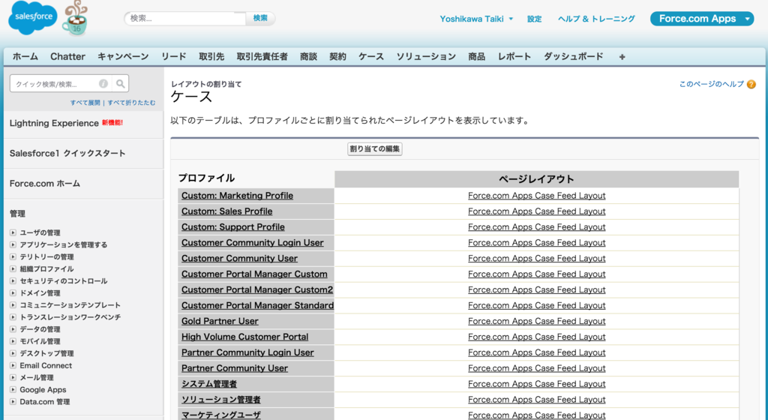Expand the モバイル管理 node
Image resolution: width=768 pixels, height=420 pixels.
pyautogui.click(x=13, y=341)
